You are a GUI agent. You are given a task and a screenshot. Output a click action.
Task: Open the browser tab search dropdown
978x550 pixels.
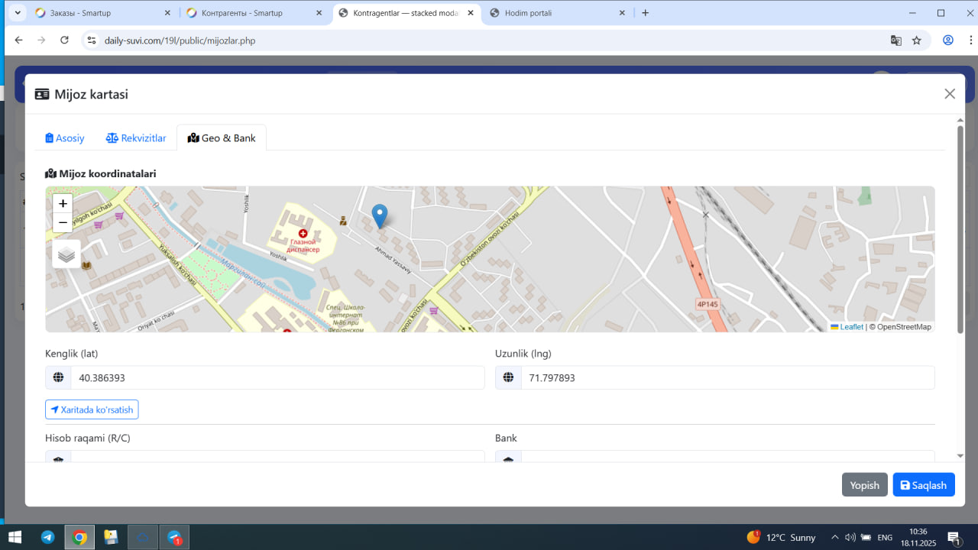(x=18, y=13)
